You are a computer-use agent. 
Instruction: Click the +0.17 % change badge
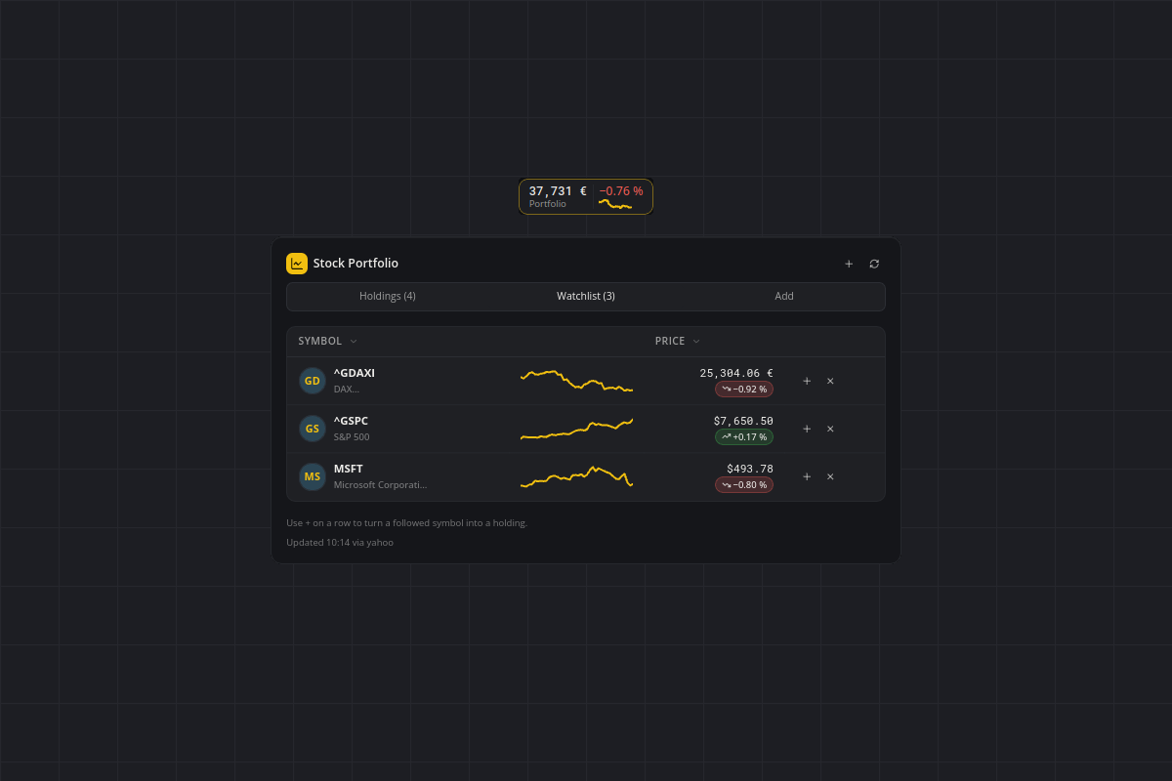(744, 437)
